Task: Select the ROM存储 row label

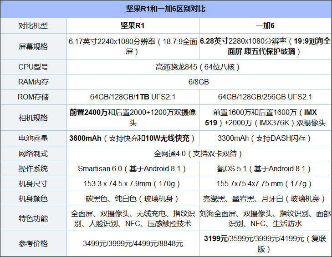Action: pos(33,97)
